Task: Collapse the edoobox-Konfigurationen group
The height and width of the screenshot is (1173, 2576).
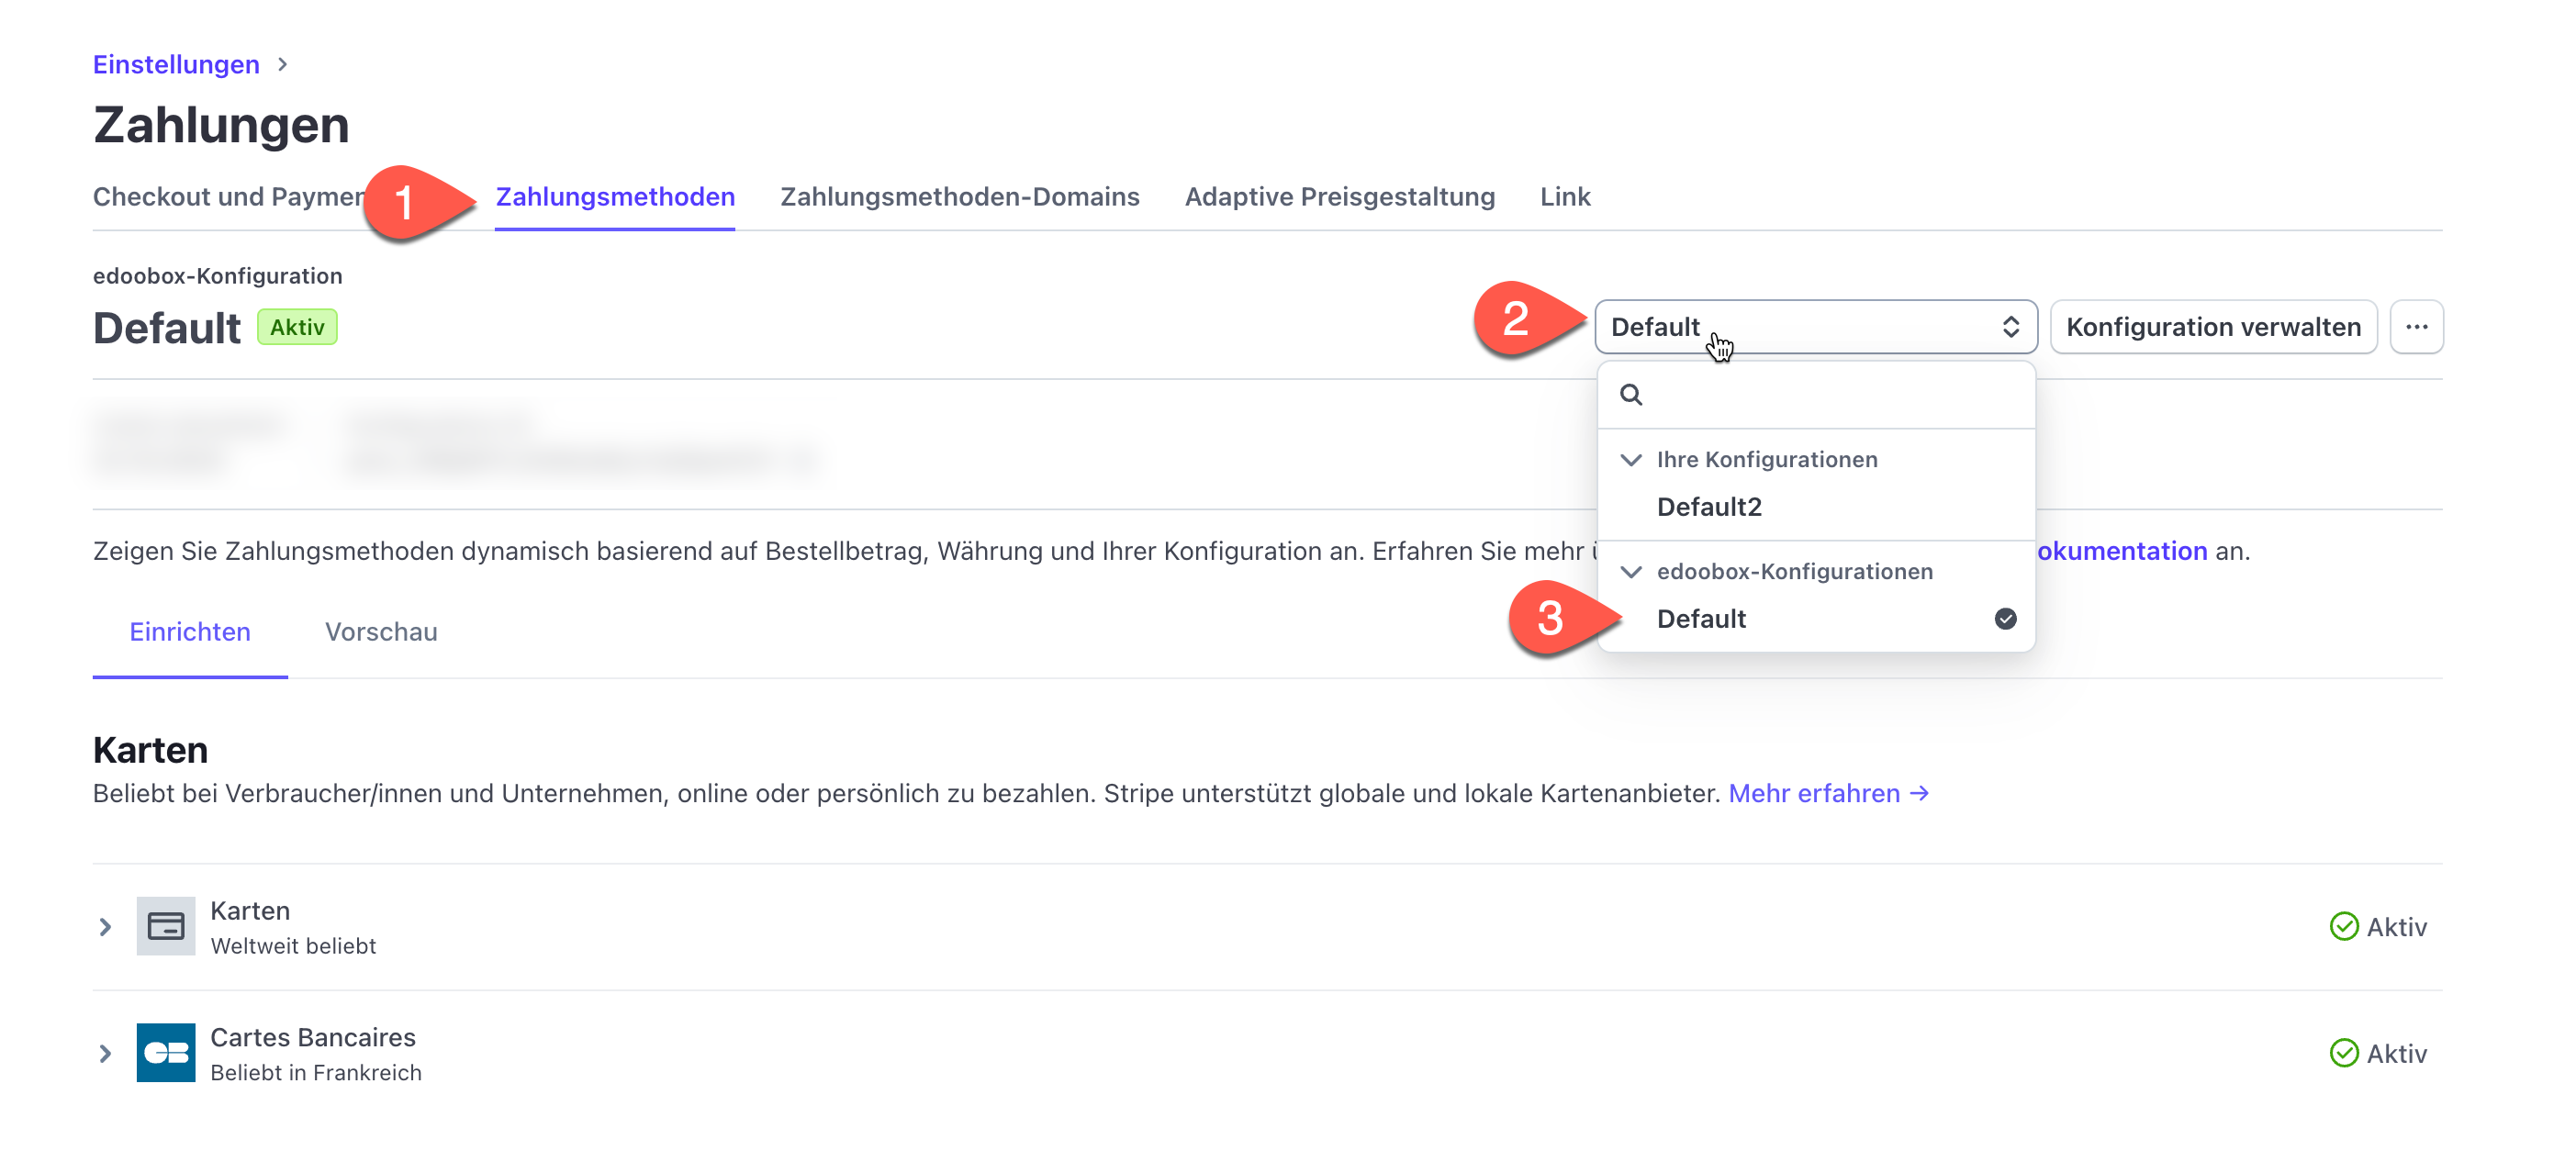Action: coord(1631,572)
